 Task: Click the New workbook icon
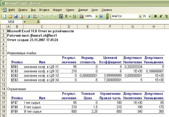[5, 16]
